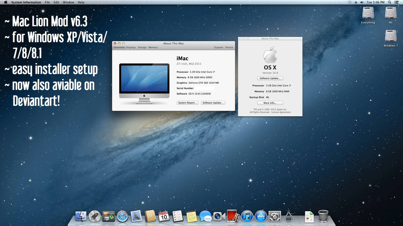Open the Support section

click(218, 48)
